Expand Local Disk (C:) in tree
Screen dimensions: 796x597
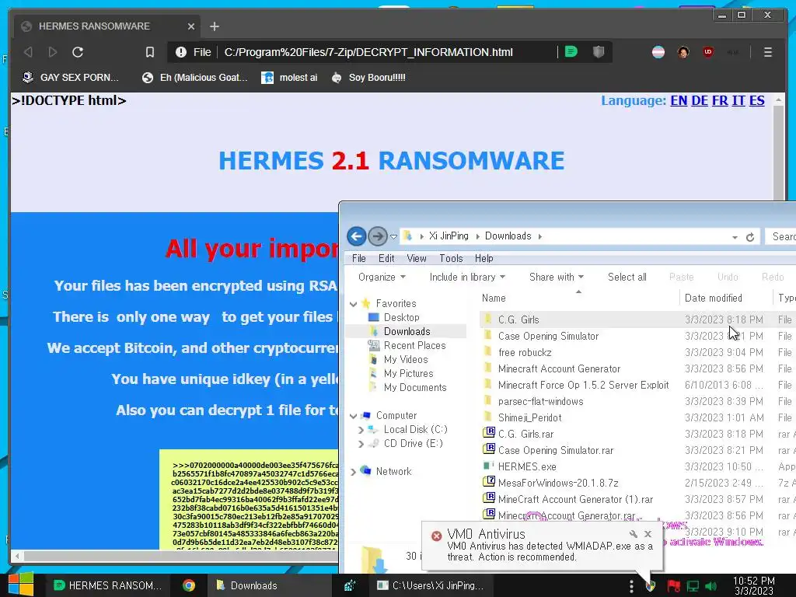(x=361, y=429)
